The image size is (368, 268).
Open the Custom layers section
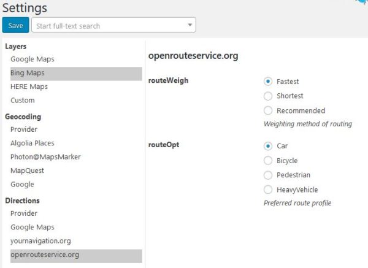click(x=23, y=101)
